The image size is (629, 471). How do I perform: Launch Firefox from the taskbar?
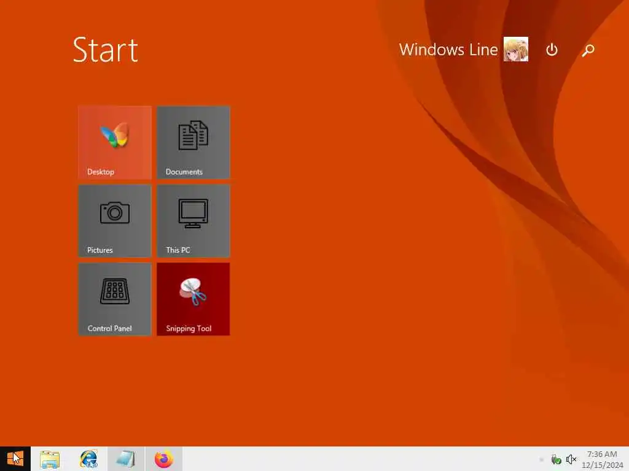(x=164, y=459)
